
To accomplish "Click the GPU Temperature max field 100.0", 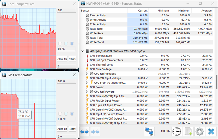I will pyautogui.click(x=66, y=81).
